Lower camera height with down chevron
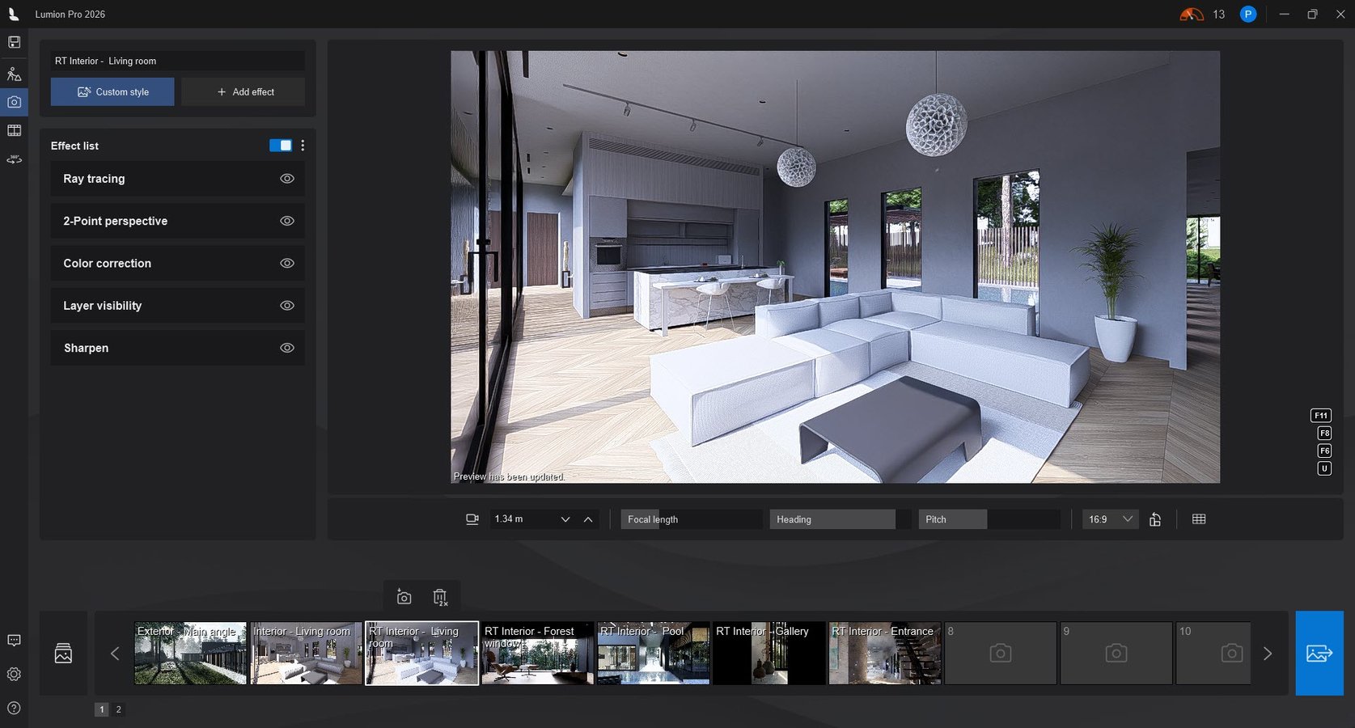 565,519
